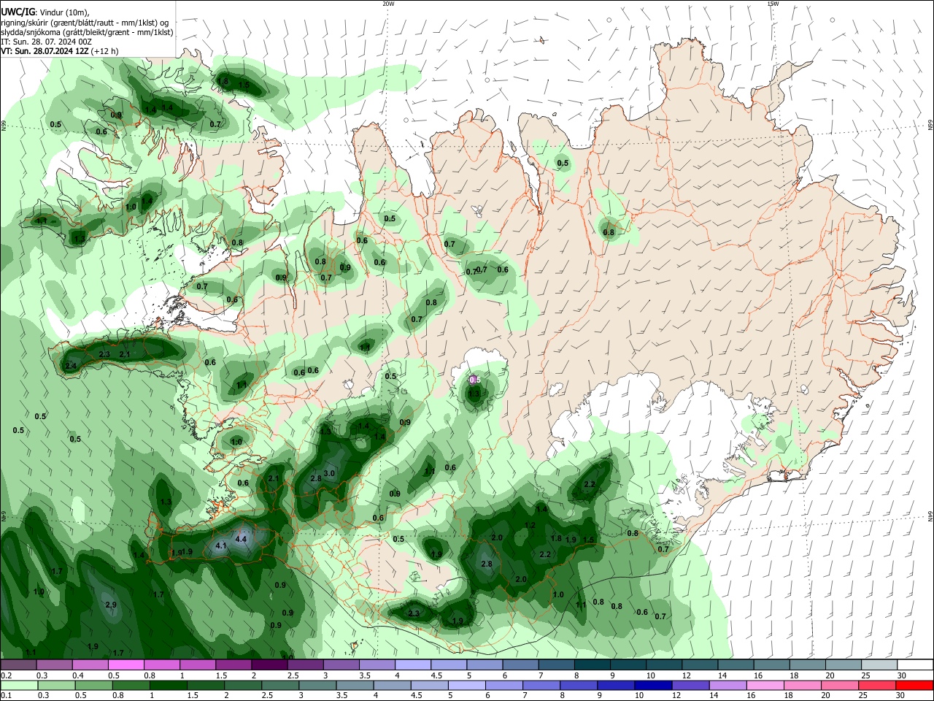Screen dimensions: 934x701
Task: Click the pink-highlighted '0.5' value on the glacier
Action: pos(475,380)
